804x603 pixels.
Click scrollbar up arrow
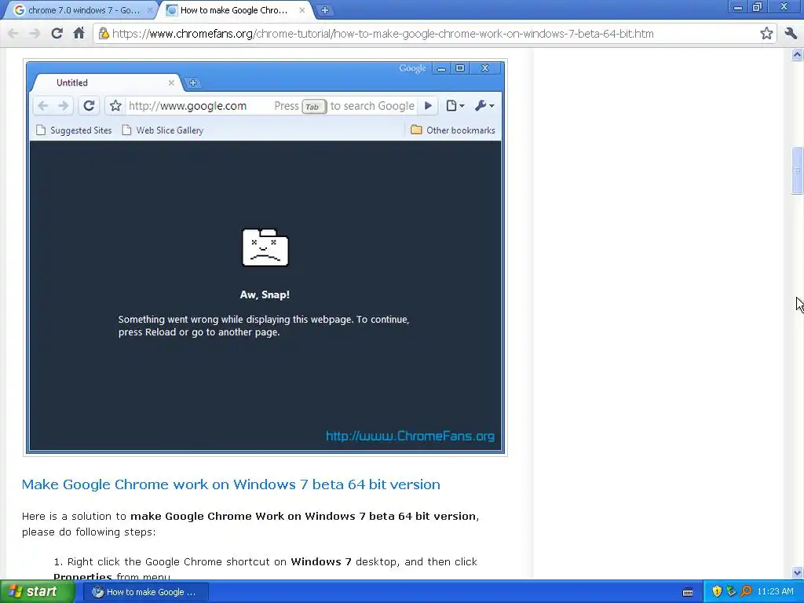pos(797,54)
